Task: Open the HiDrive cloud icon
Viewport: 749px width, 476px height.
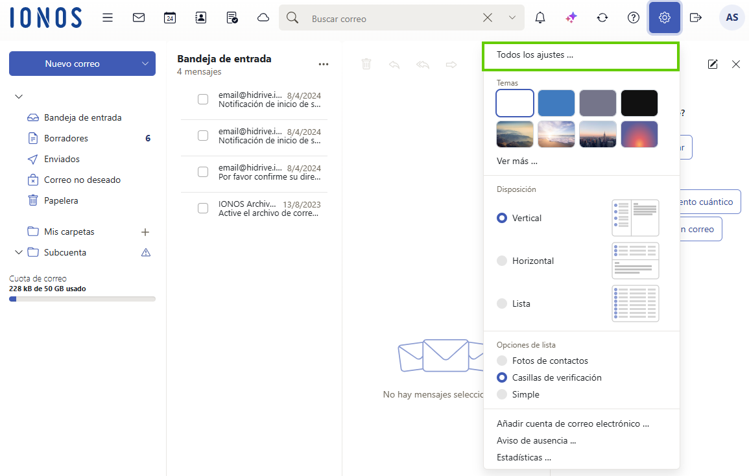Action: click(263, 18)
